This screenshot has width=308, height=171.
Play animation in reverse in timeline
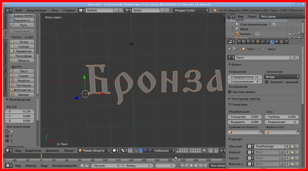click(x=191, y=165)
